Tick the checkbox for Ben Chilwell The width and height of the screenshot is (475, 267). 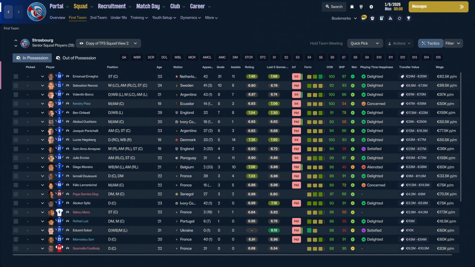(x=16, y=113)
